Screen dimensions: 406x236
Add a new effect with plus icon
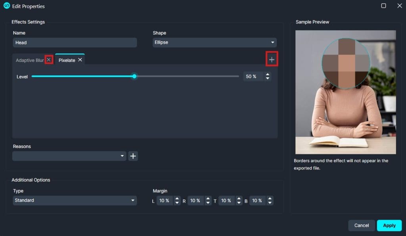pos(272,59)
